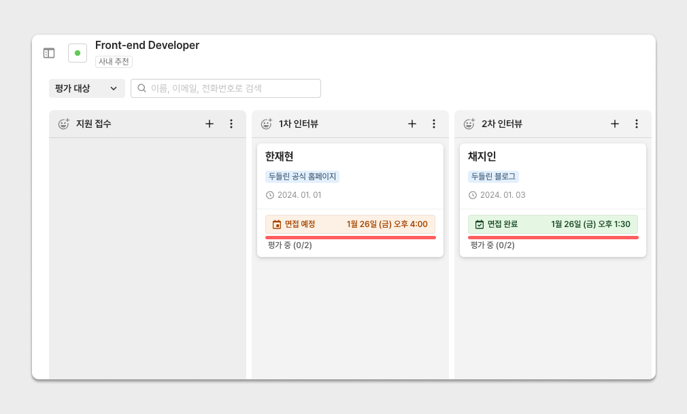Click the 사내 추천 label tag

[114, 62]
